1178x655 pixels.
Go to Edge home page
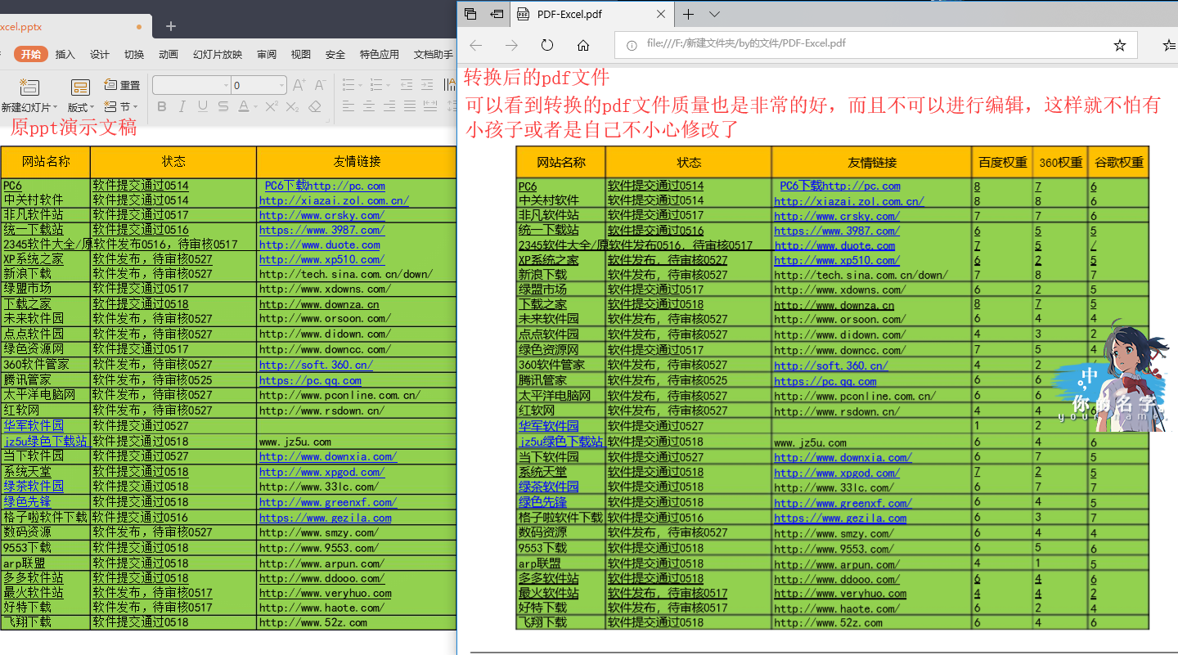(583, 45)
